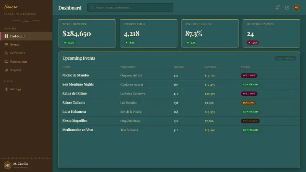Select the Monthly Events card
The image size is (306, 172).
point(271,33)
